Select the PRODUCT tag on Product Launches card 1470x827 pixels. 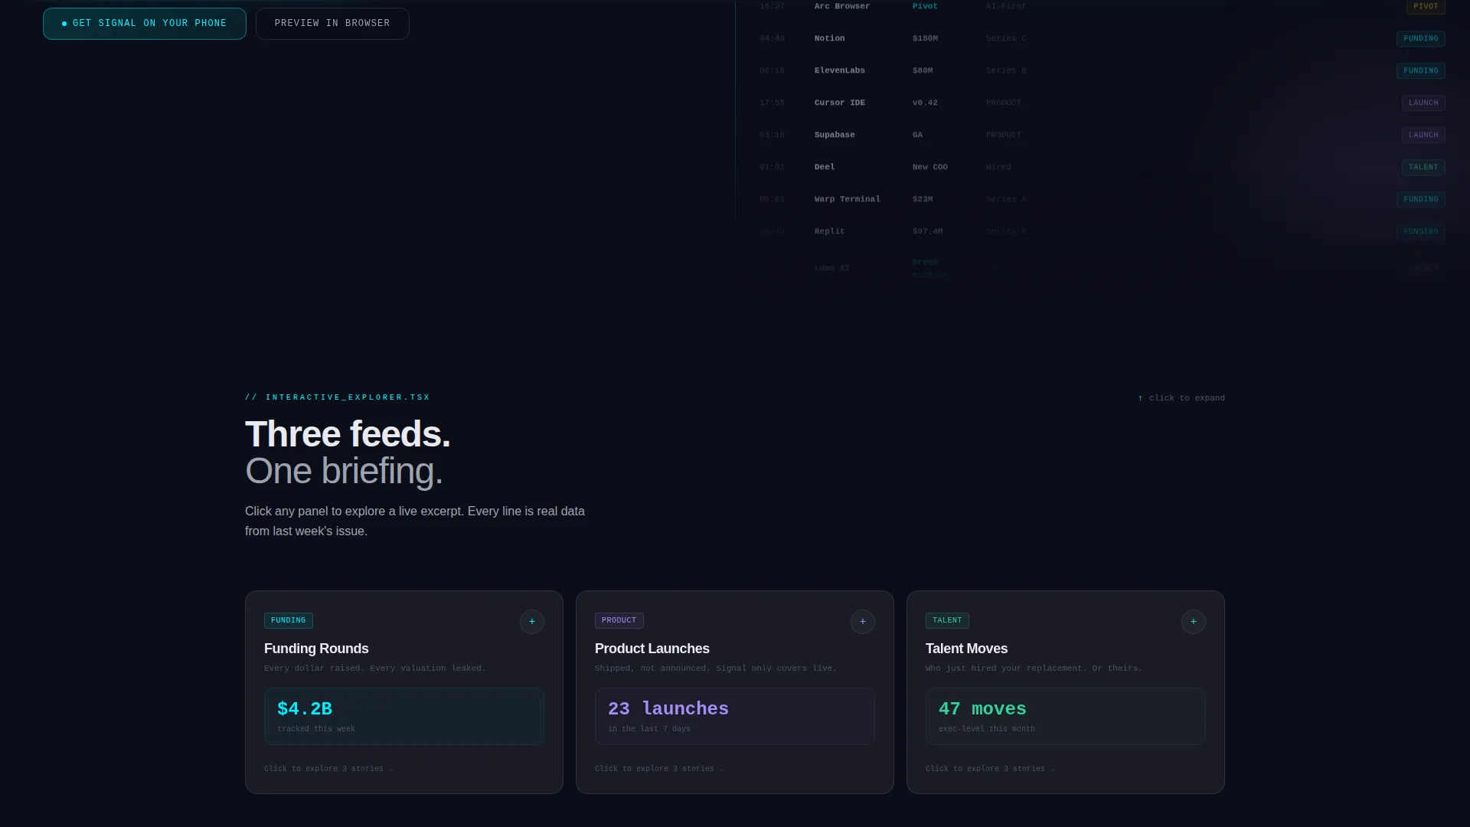pos(619,620)
